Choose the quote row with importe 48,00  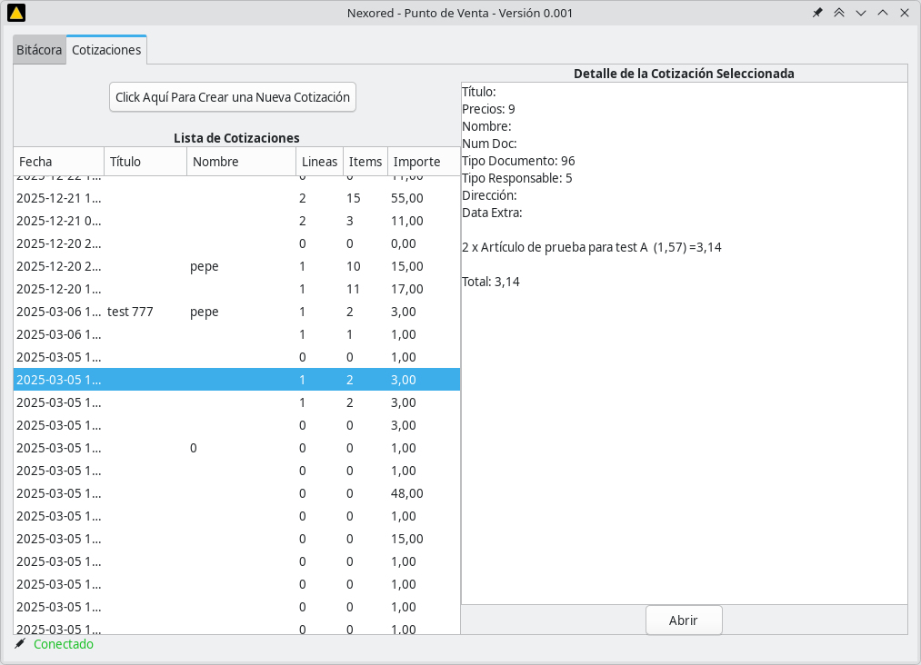pyautogui.click(x=236, y=493)
